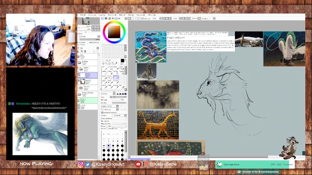The height and width of the screenshot is (175, 312).
Task: Adjust the brush Size slider
Action: (119, 97)
